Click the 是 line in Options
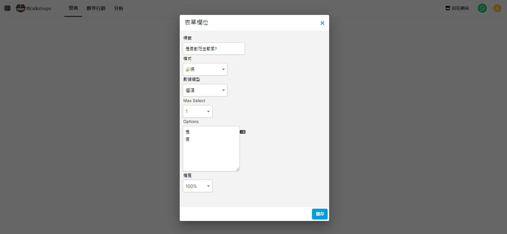Viewport: 507px width, 234px height. coord(188,132)
